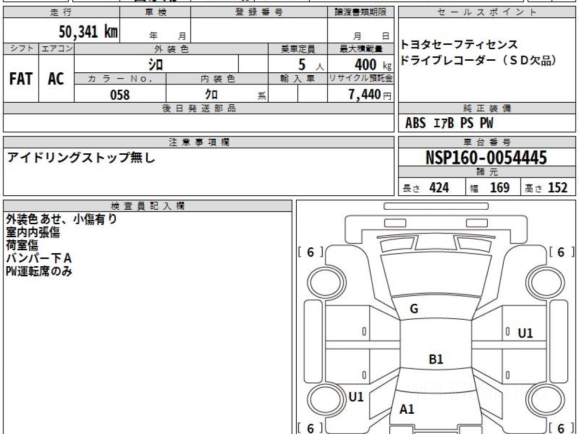Click the G mark on the windshield

click(x=414, y=310)
